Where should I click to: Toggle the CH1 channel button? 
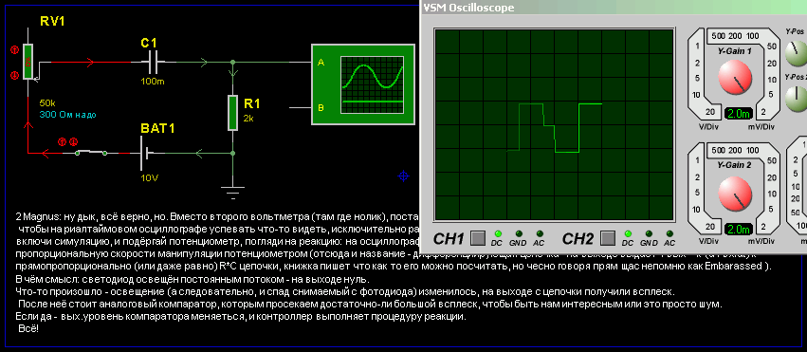click(x=478, y=238)
